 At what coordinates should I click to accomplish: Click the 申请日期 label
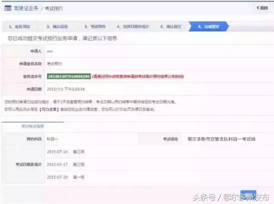click(34, 89)
